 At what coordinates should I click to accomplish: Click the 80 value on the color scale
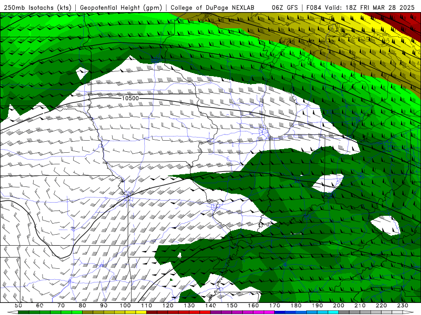click(x=82, y=306)
